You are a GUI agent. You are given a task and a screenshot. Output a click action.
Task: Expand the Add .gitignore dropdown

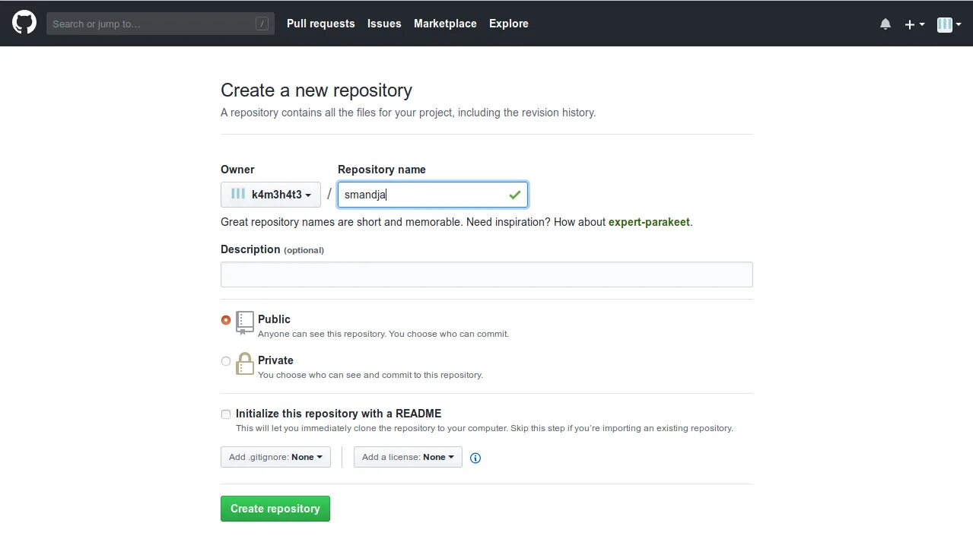275,457
